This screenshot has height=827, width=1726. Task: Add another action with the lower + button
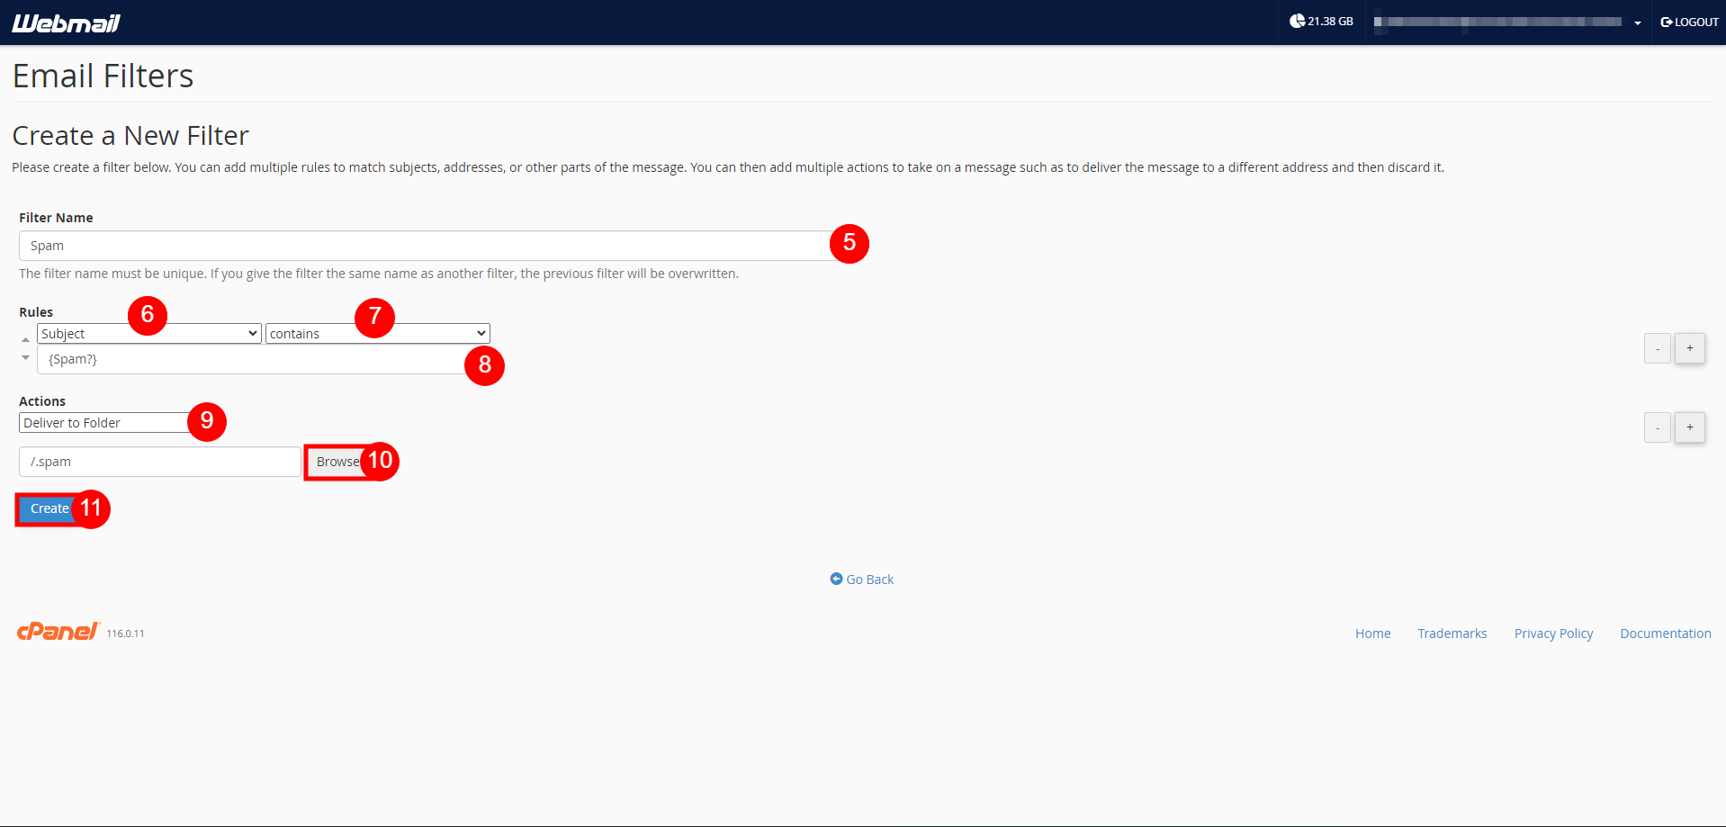pyautogui.click(x=1689, y=427)
